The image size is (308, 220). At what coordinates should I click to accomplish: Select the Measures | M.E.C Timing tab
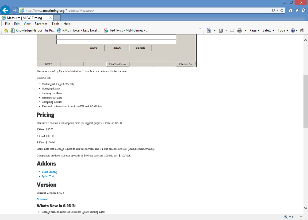click(27, 18)
